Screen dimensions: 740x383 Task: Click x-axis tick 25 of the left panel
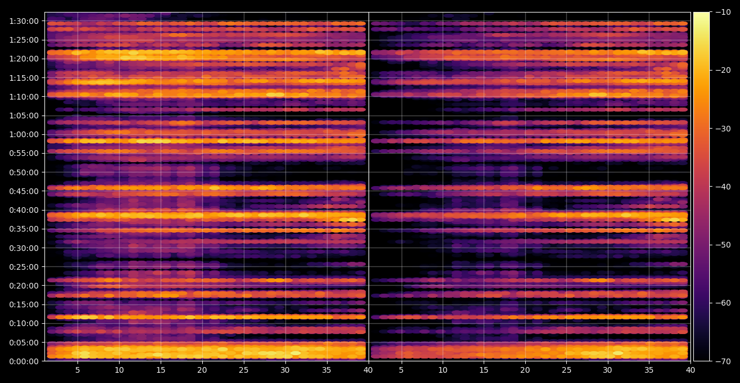244,370
